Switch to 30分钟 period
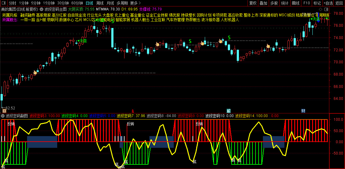Viewport: 345px width, 169px height. [x=63, y=3]
